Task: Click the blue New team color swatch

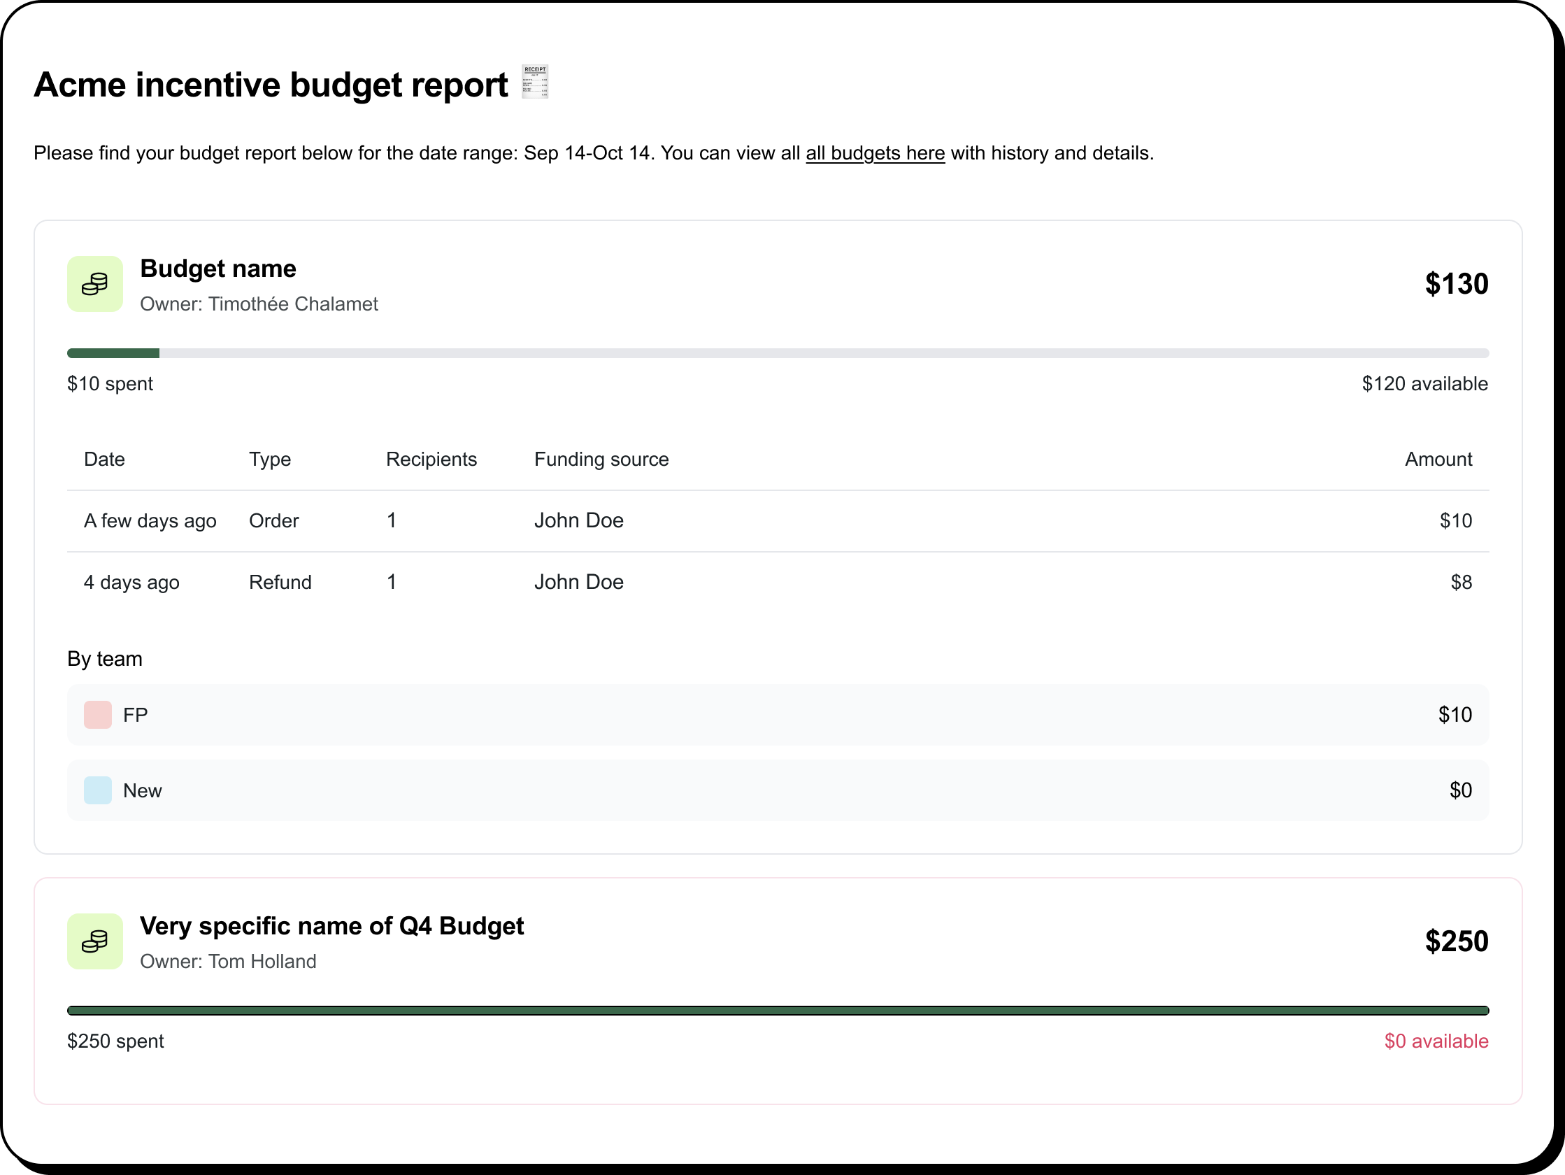Action: pos(98,790)
